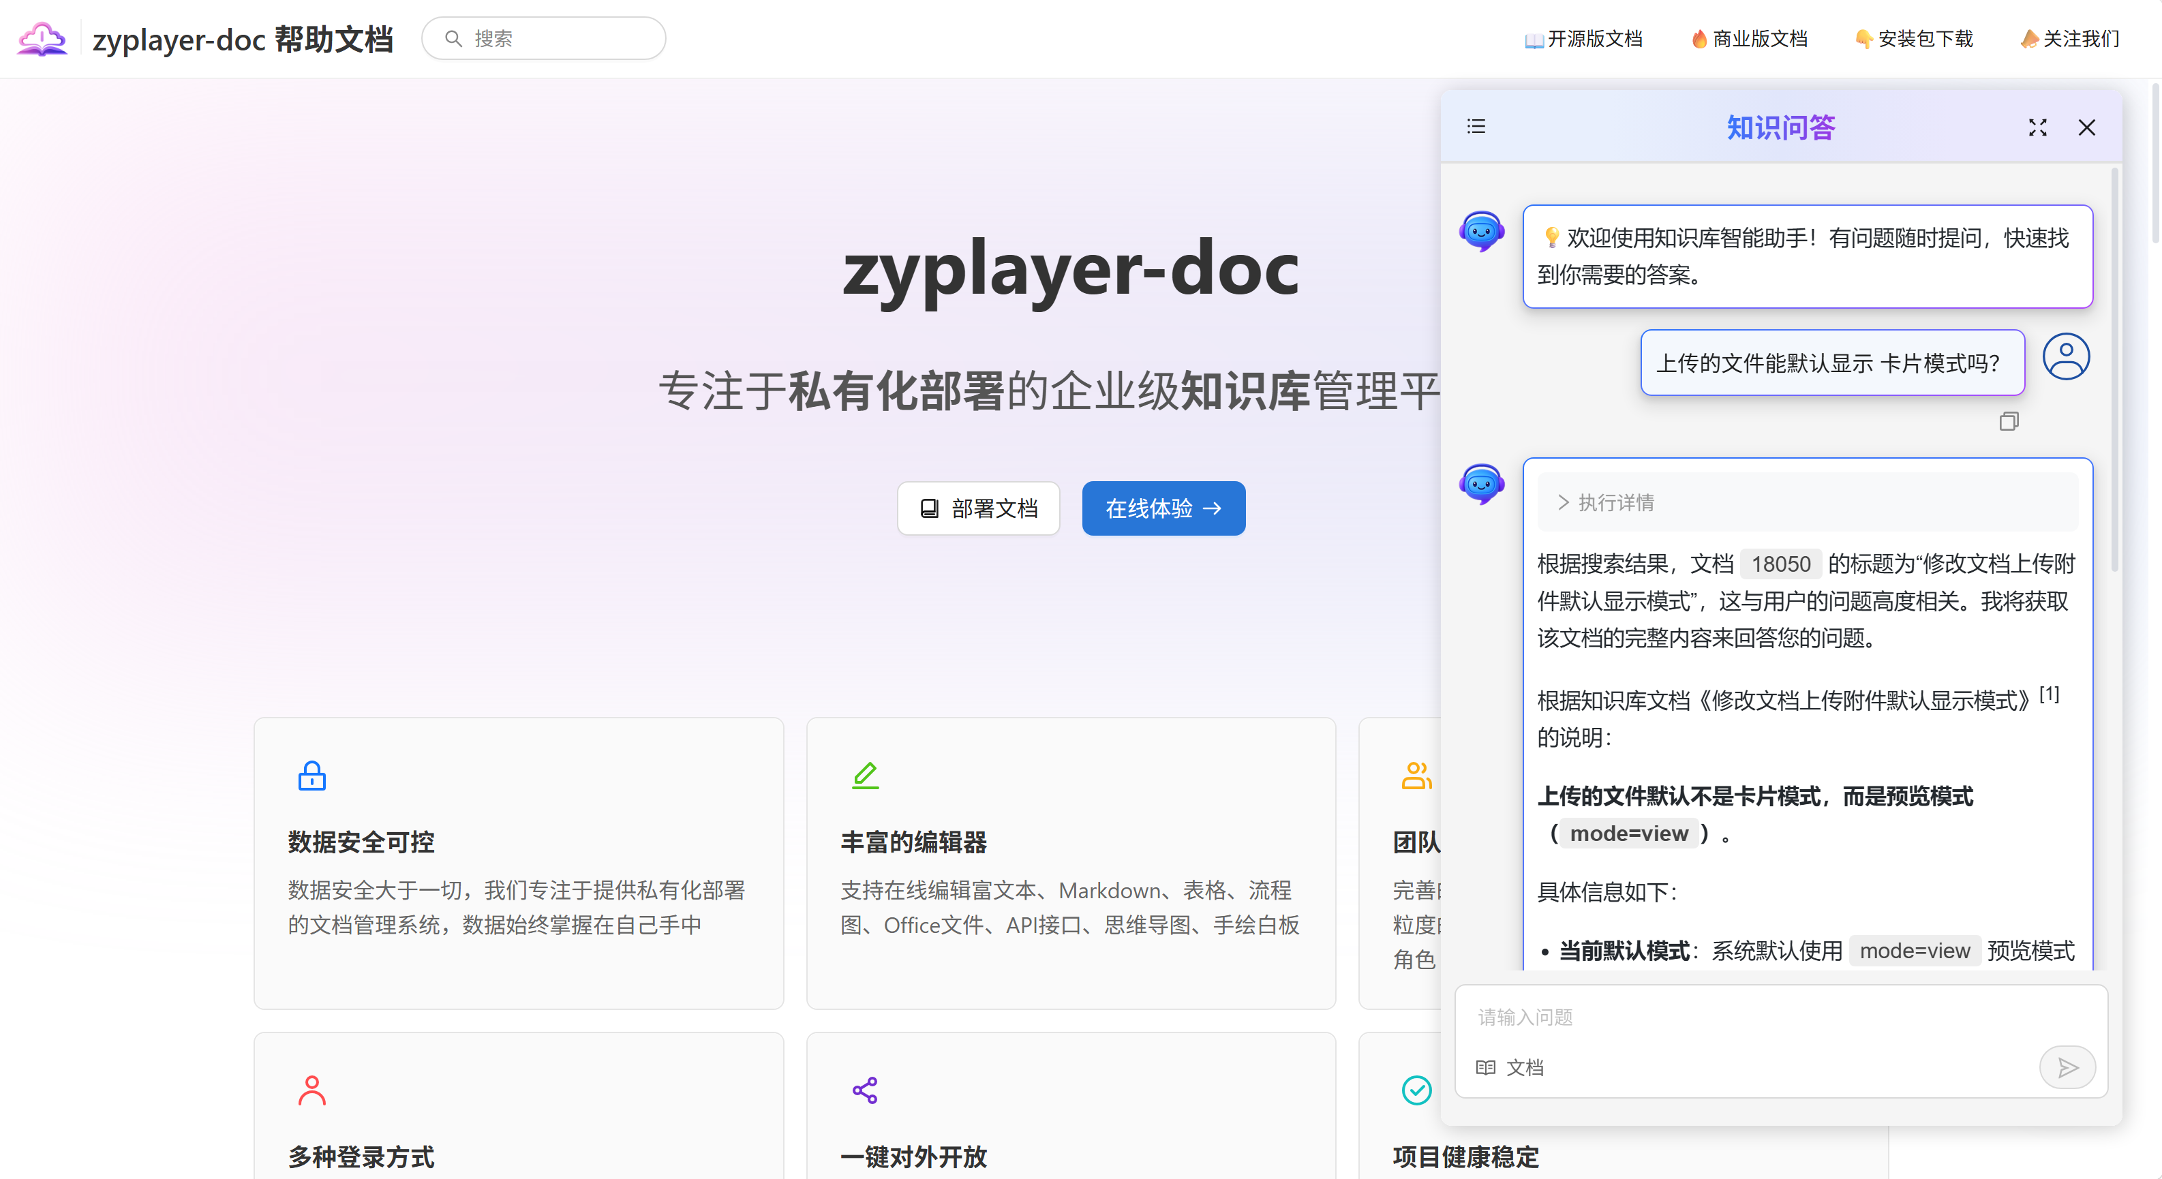Viewport: 2162px width, 1179px height.
Task: Click the lock icon on 数据安全可控 card
Action: coord(311,776)
